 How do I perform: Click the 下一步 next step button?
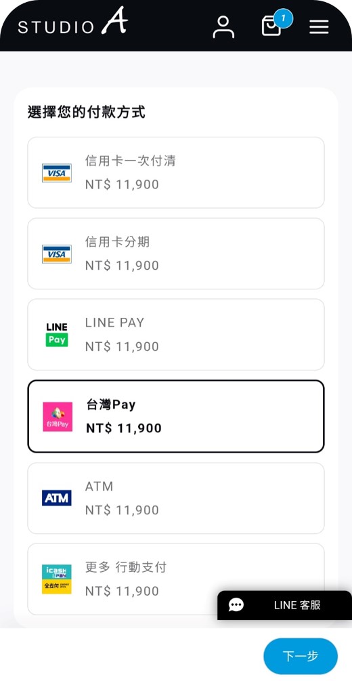[301, 656]
